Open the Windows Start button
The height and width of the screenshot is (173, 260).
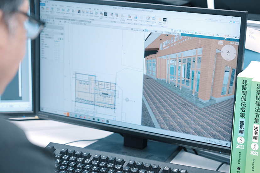(x=42, y=109)
